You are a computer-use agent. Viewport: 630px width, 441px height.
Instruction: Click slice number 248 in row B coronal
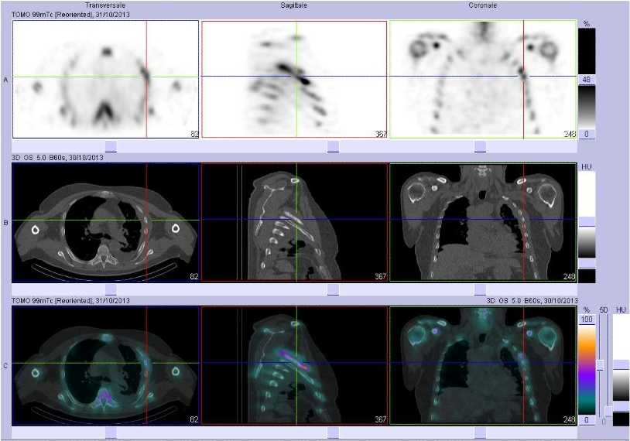[x=570, y=276]
